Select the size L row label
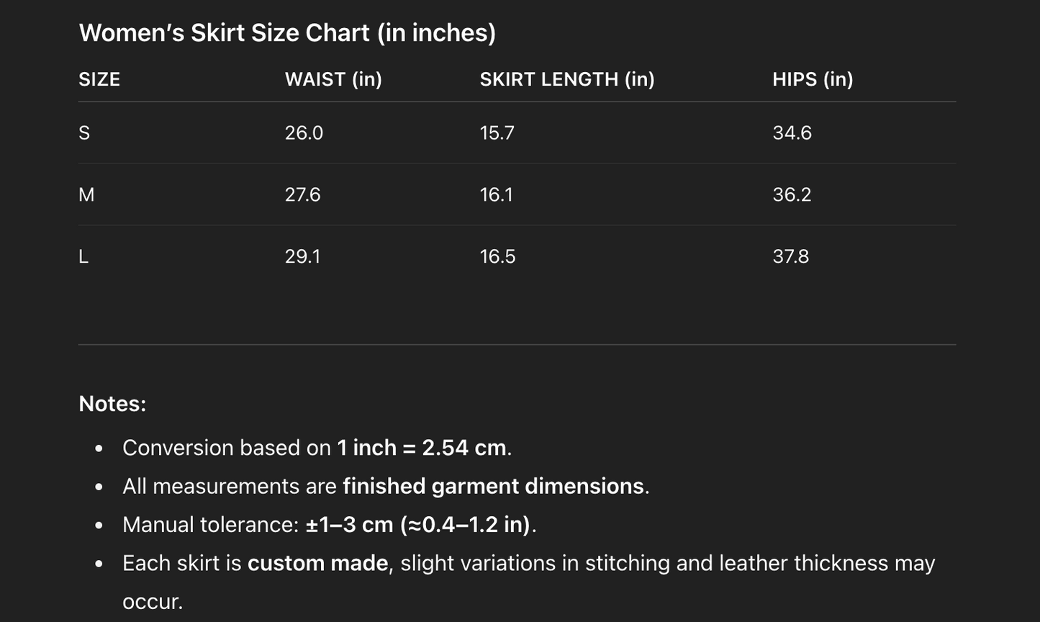The height and width of the screenshot is (622, 1040). click(83, 257)
